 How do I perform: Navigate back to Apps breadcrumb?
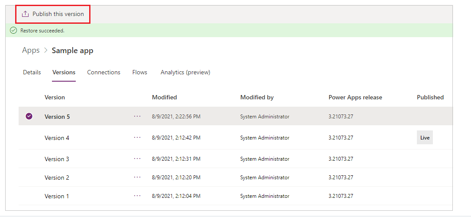pos(31,51)
